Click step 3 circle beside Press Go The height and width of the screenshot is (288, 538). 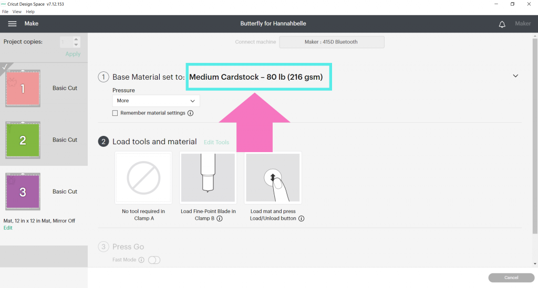click(x=104, y=247)
